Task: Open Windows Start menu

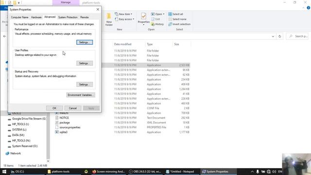Action: pyautogui.click(x=4, y=172)
